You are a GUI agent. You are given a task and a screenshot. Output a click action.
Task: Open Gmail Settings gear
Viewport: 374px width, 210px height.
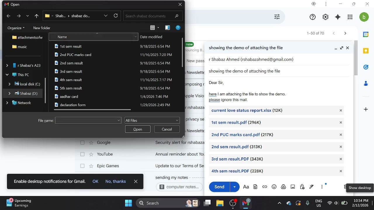(325, 17)
